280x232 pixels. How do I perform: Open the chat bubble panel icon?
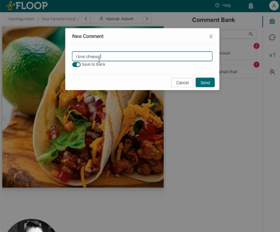(272, 37)
